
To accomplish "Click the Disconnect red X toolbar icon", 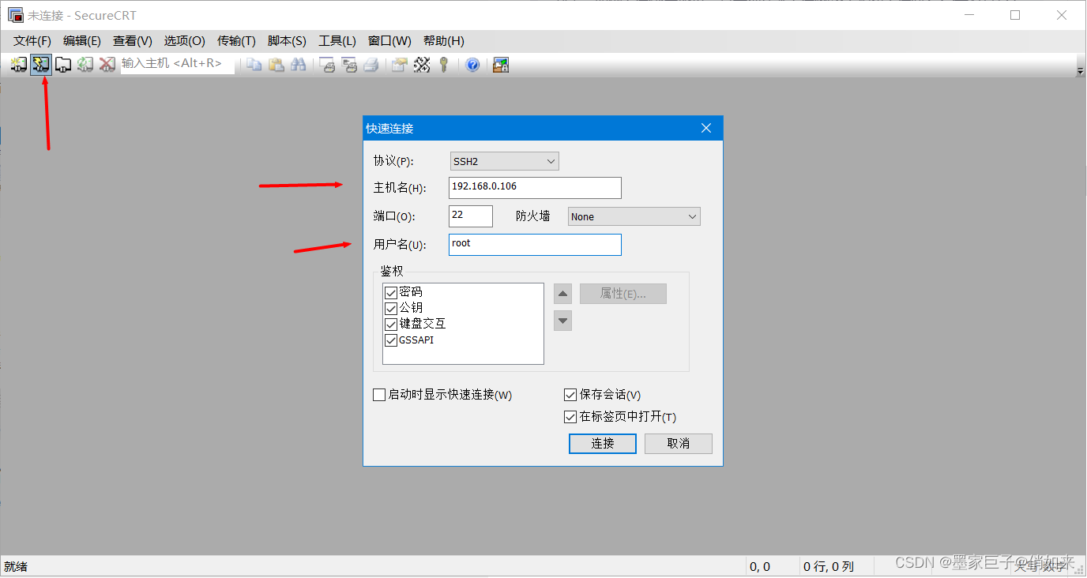I will [107, 65].
